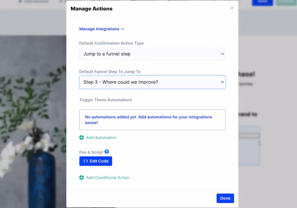297x208 pixels.
Task: Click the Trigger These Automations label
Action: pyautogui.click(x=106, y=100)
